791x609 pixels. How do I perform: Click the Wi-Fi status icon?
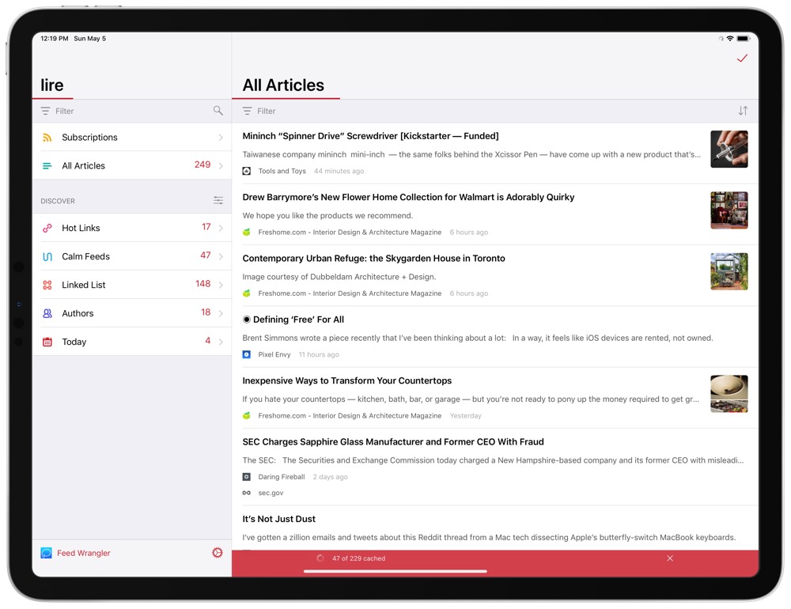(730, 38)
